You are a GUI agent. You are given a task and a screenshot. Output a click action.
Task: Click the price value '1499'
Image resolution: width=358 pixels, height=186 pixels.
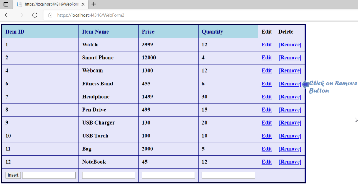click(x=147, y=97)
